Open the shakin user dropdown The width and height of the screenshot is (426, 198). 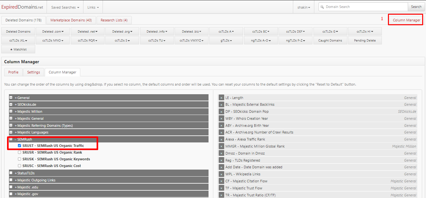tap(304, 7)
